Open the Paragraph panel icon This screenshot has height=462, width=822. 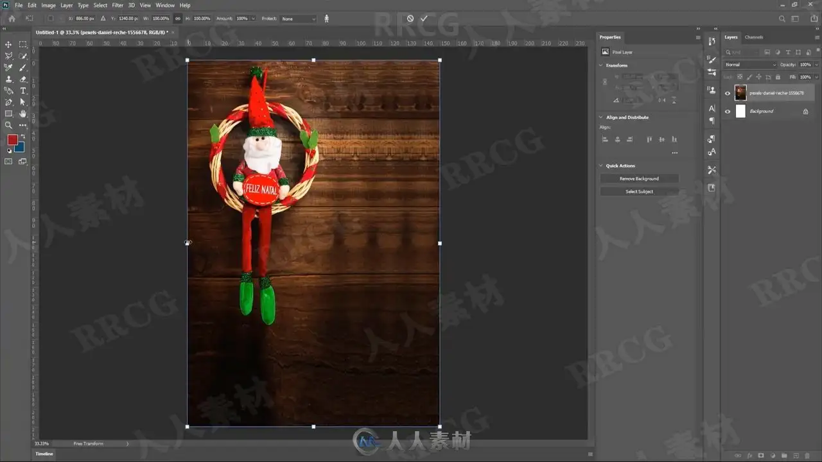[x=712, y=121]
